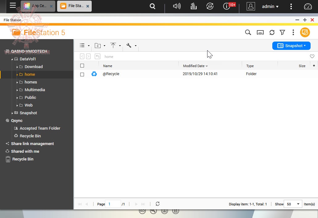Go to parent folder arrow icon
The image size is (318, 218).
click(98, 56)
